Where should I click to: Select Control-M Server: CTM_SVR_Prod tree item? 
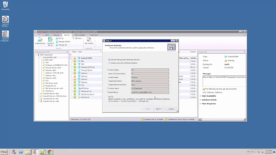click(x=54, y=96)
